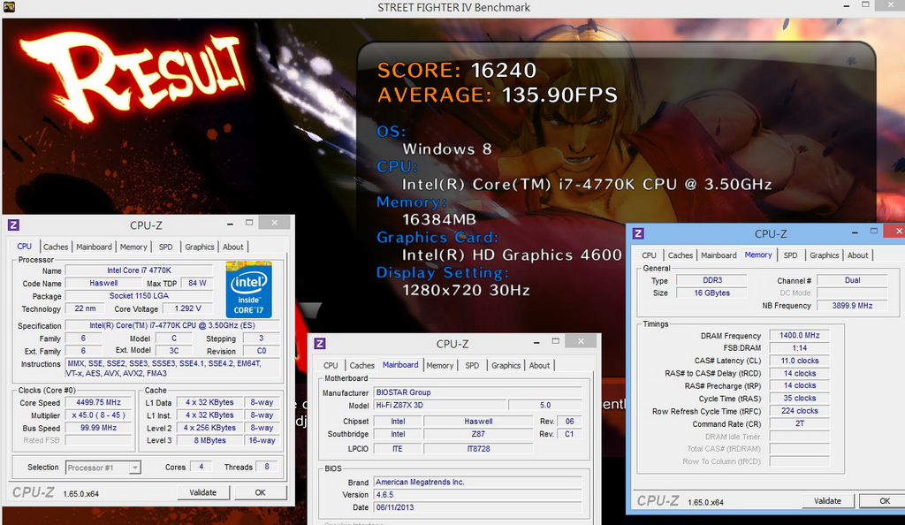
Task: Click the 'Windows 8' OS value
Action: tap(447, 148)
